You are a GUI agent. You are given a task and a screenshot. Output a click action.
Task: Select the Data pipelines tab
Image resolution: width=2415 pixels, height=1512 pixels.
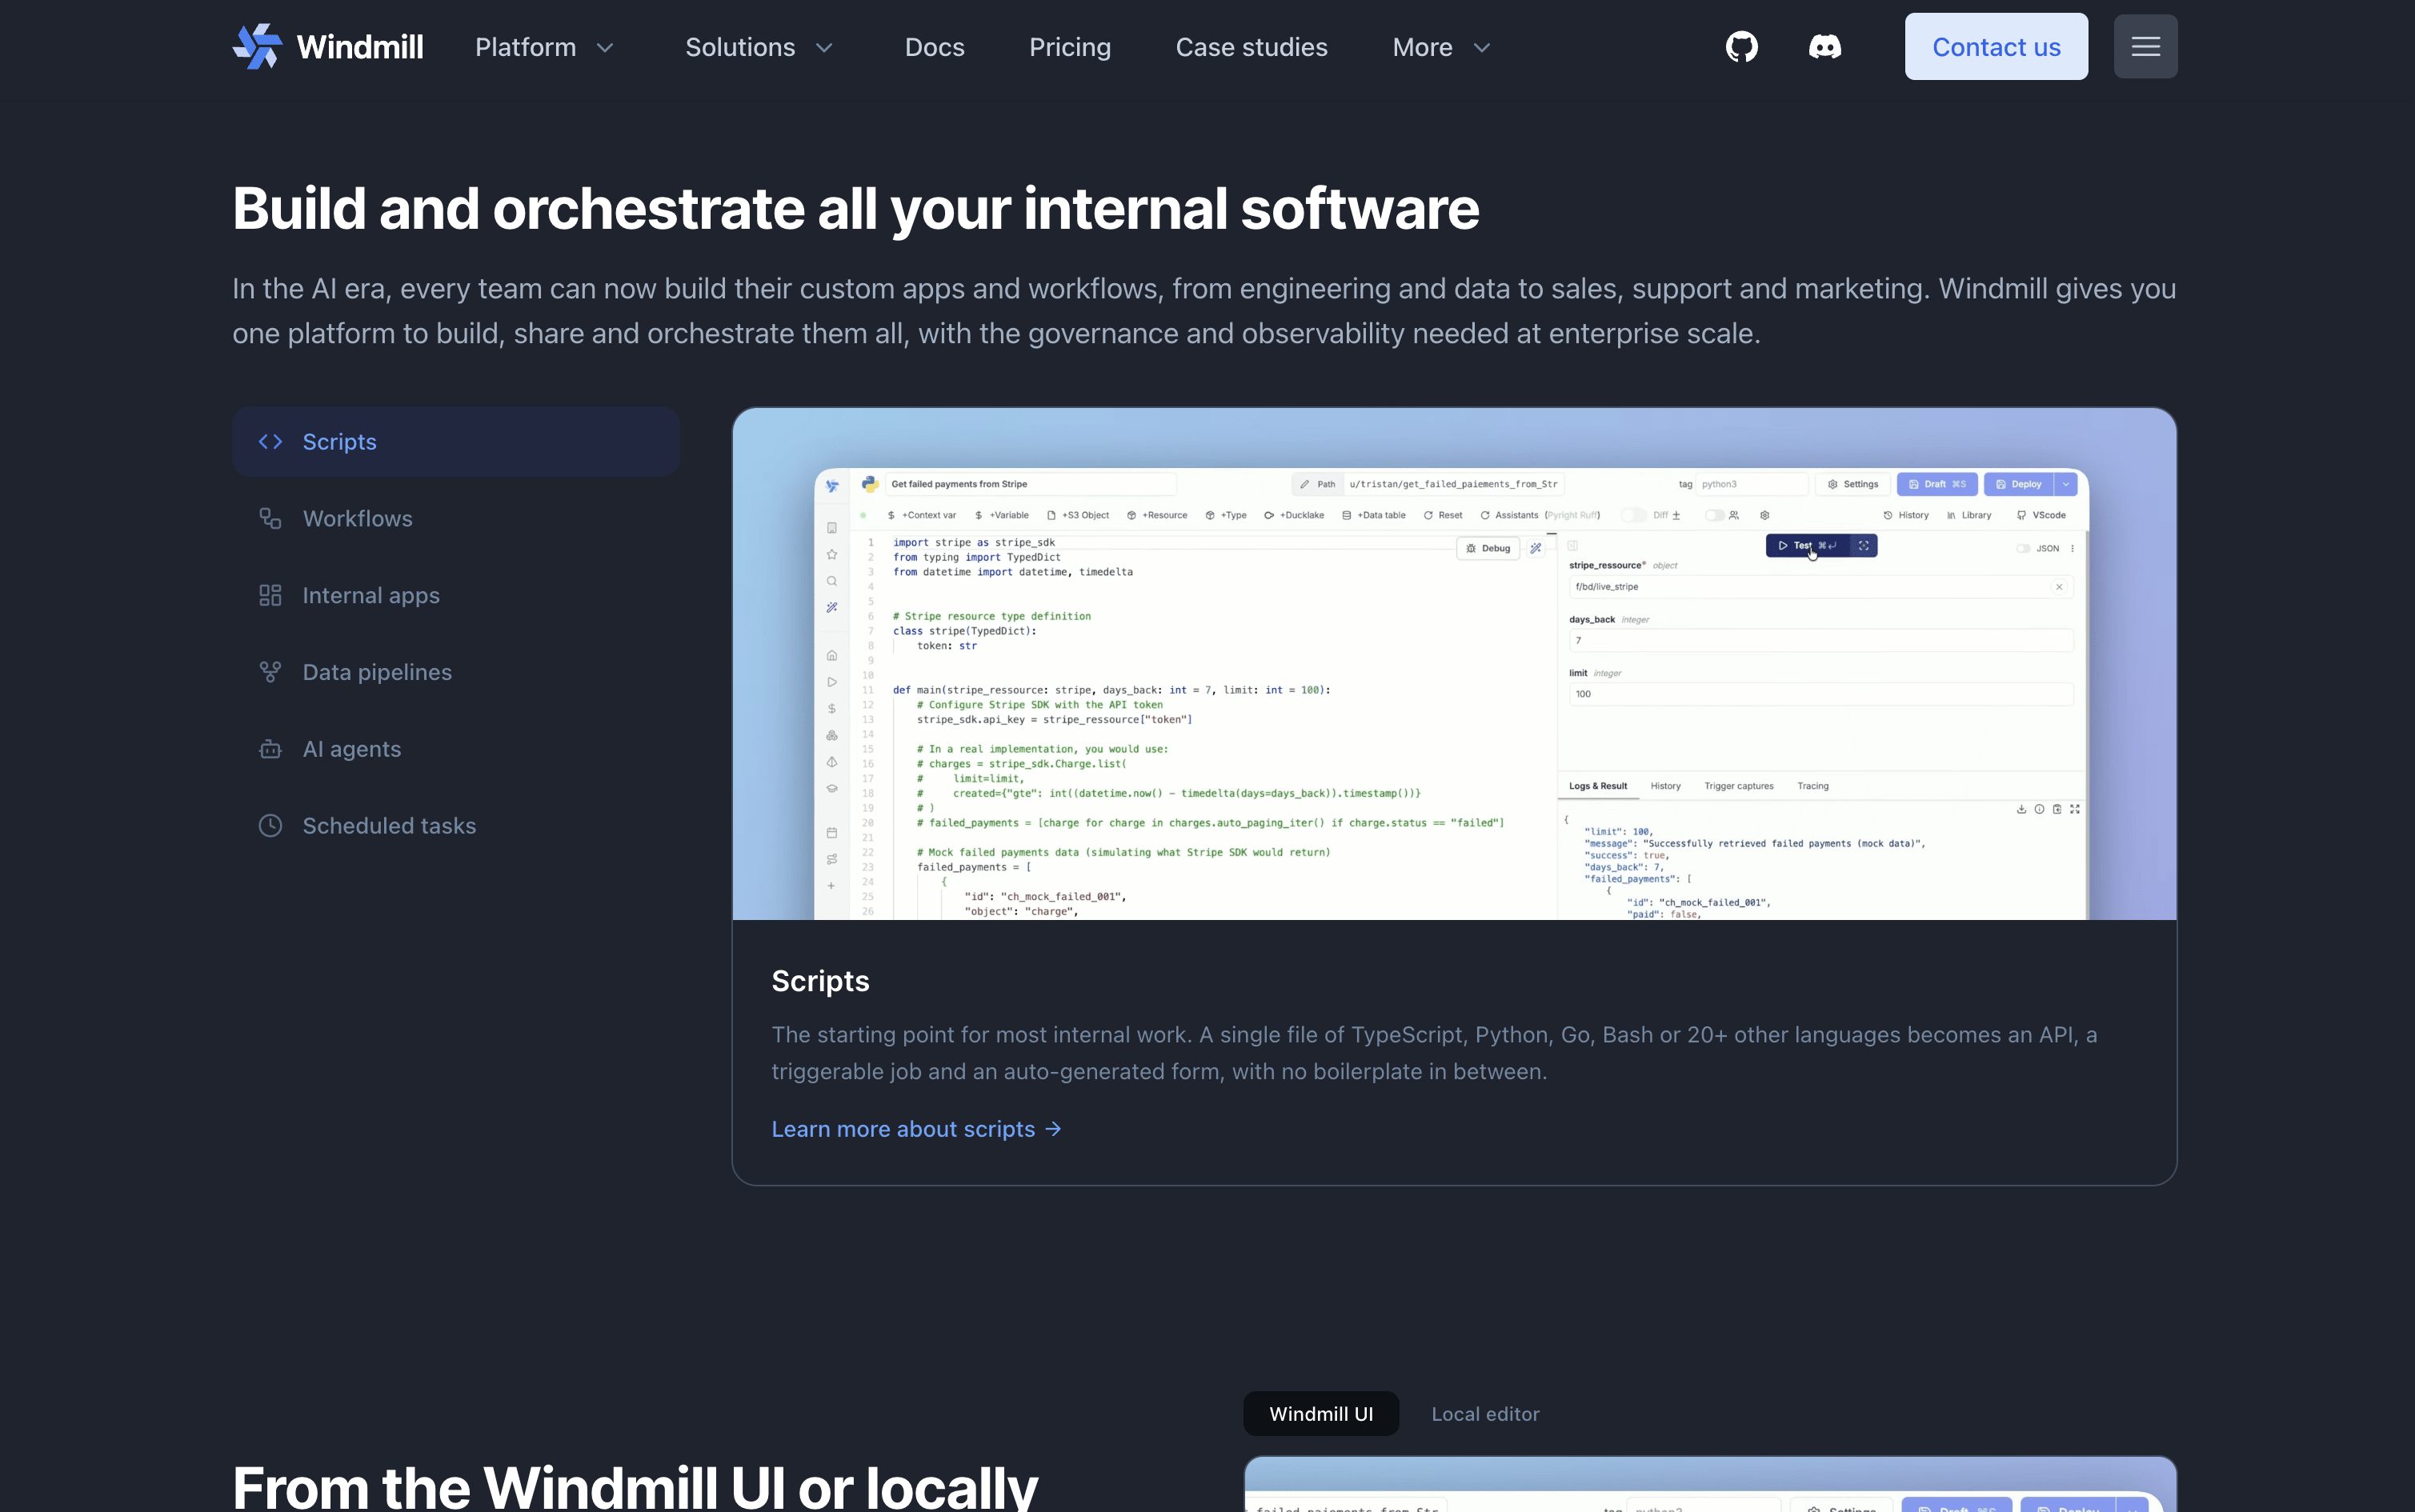456,672
